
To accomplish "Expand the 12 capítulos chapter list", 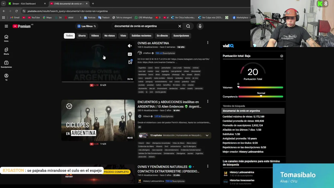I will click(x=207, y=135).
